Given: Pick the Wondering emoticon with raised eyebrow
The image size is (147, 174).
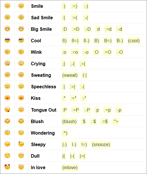Looking at the screenshot, I should [x=7, y=132].
